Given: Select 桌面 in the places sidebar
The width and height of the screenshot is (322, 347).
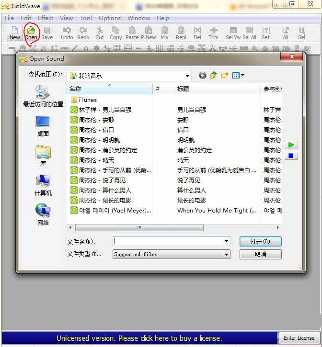Looking at the screenshot, I should coord(43,126).
